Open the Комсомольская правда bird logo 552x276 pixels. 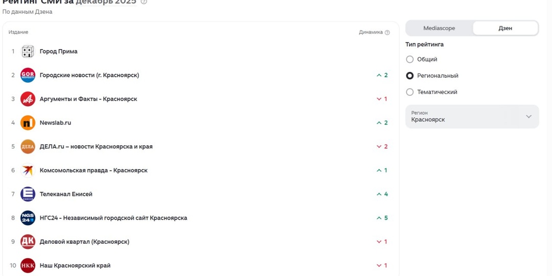(28, 170)
